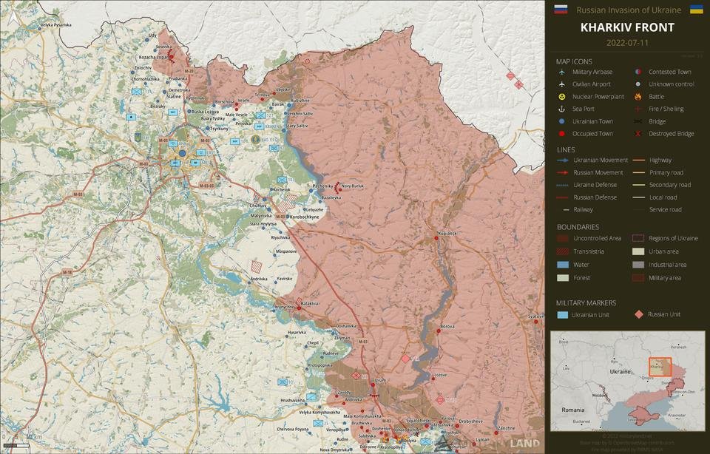
Task: Select the Water color swatch in Boundaries
Action: [563, 265]
